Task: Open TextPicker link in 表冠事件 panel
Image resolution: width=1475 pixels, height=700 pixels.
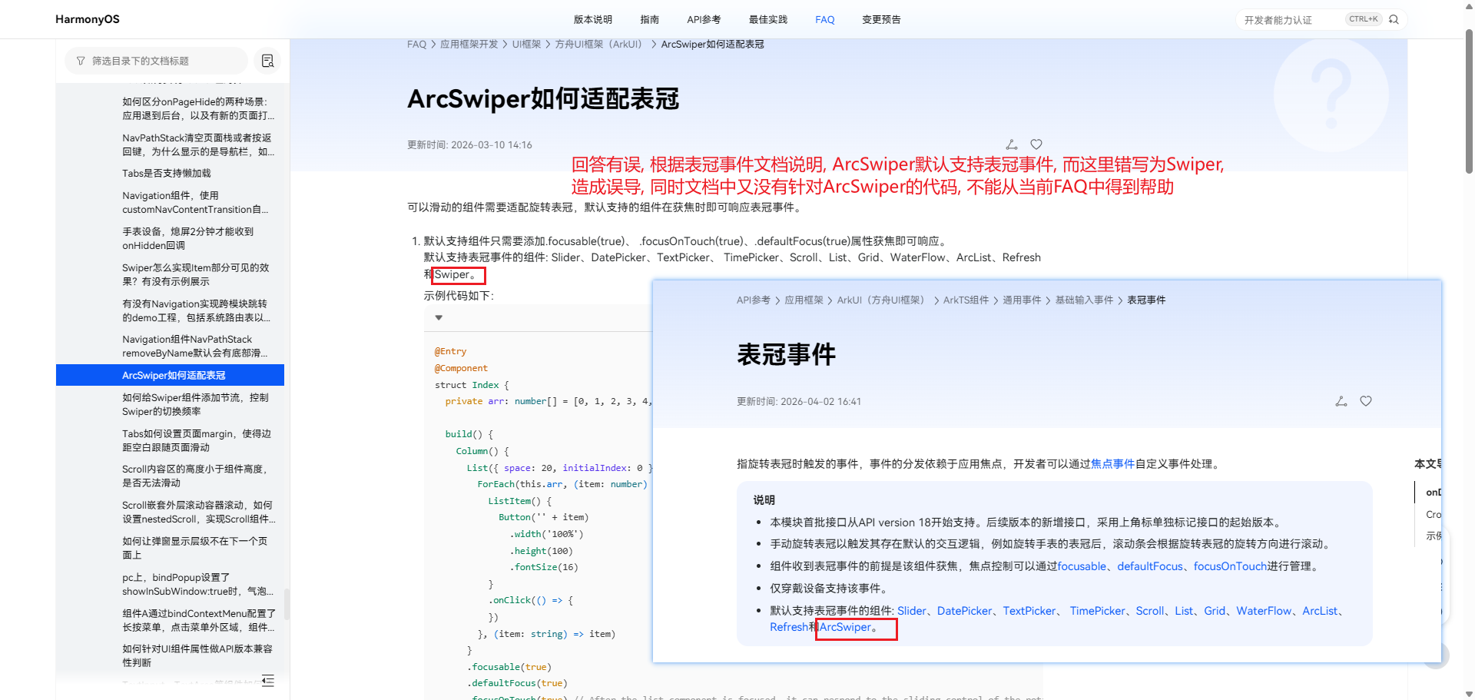Action: point(1029,611)
